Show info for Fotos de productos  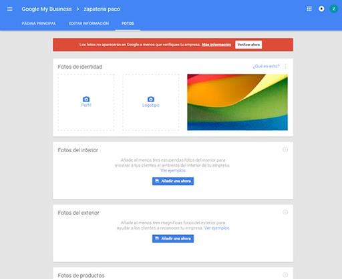click(285, 275)
